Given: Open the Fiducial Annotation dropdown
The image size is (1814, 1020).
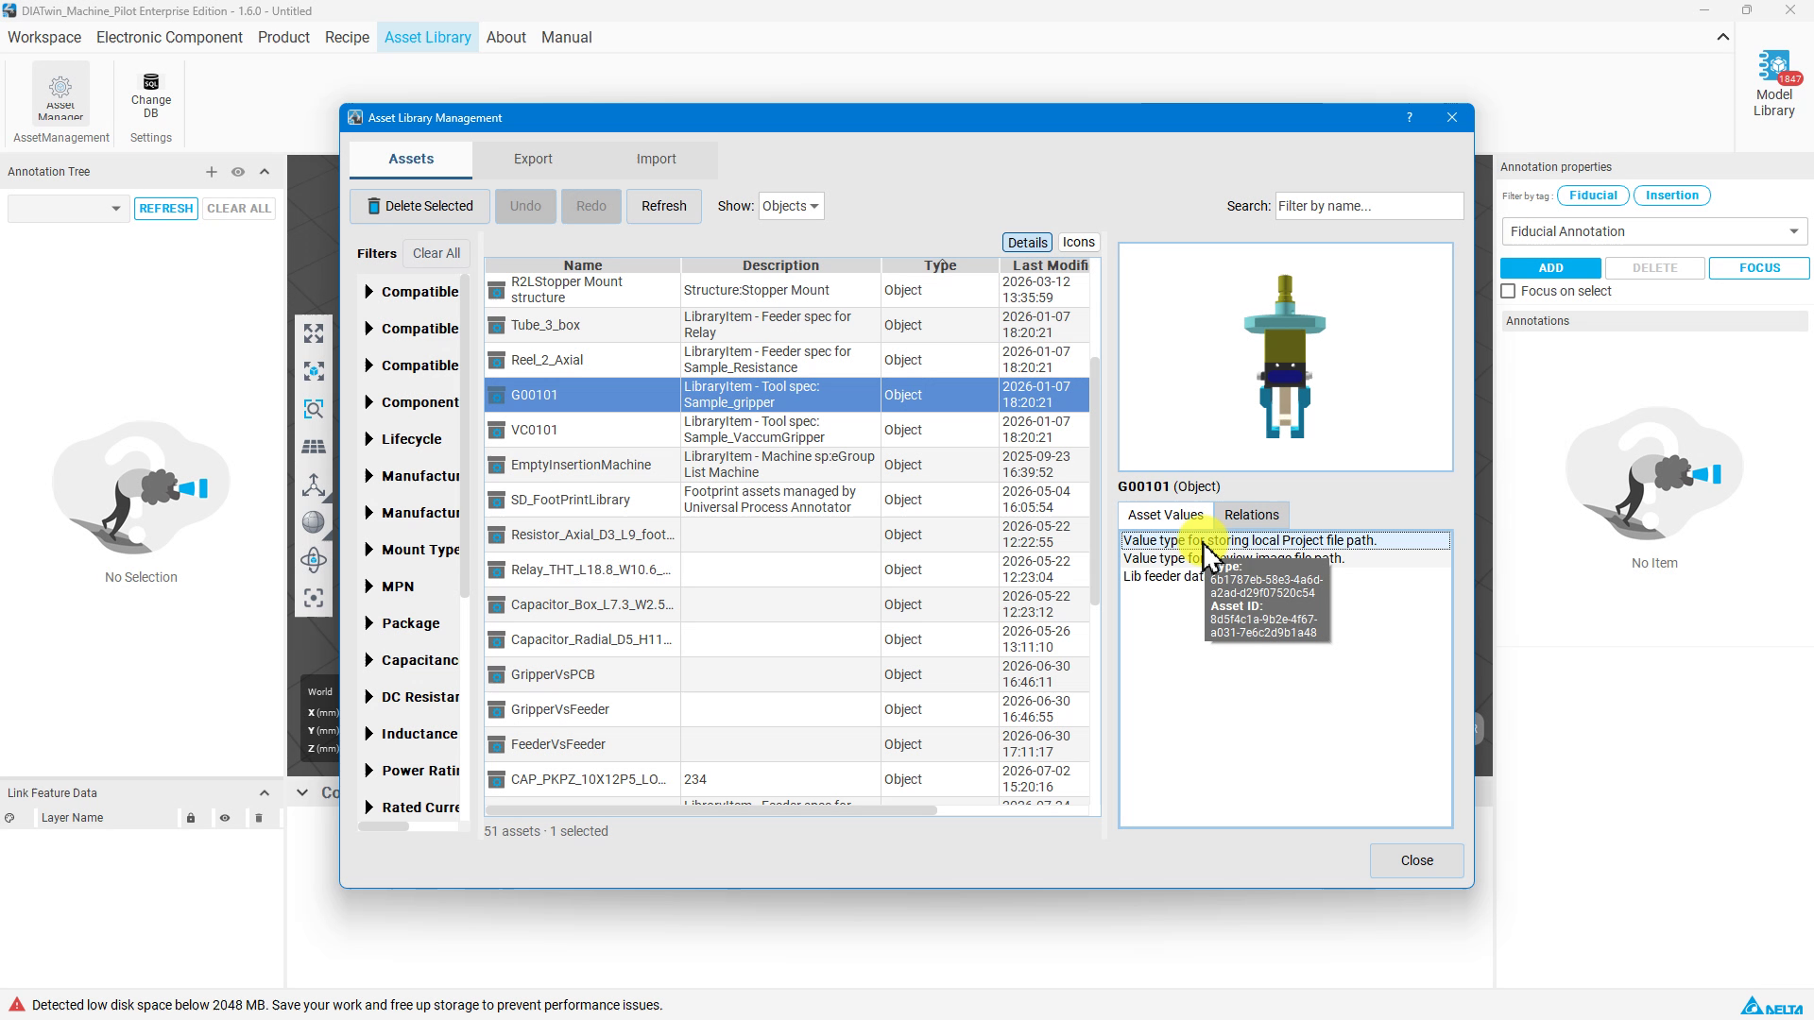Looking at the screenshot, I should pos(1654,231).
